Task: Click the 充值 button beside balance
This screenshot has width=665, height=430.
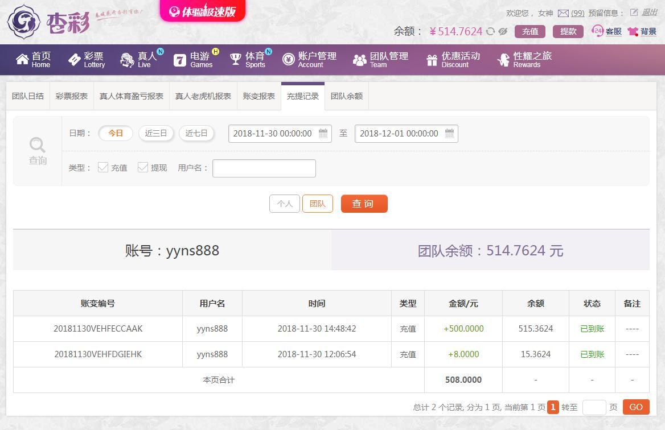Action: (530, 31)
